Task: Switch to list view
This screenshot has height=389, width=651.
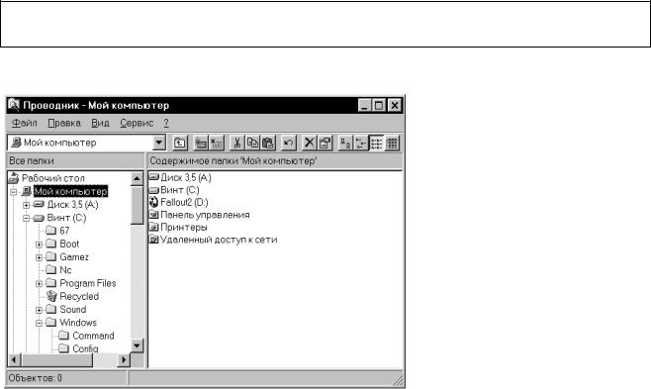Action: (x=377, y=144)
